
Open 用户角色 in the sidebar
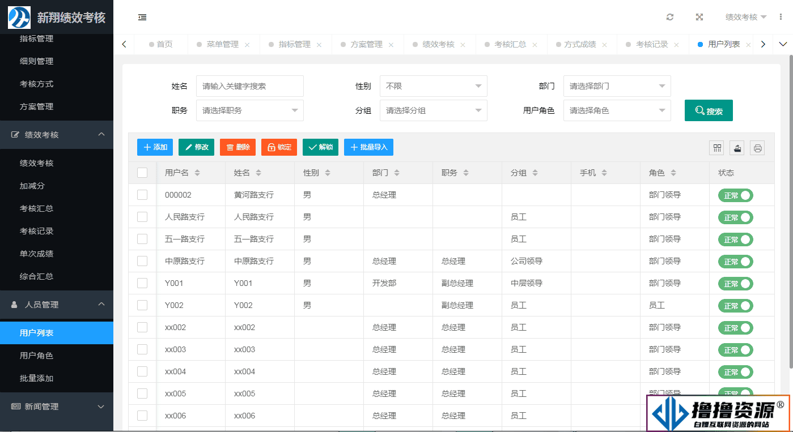(57, 356)
